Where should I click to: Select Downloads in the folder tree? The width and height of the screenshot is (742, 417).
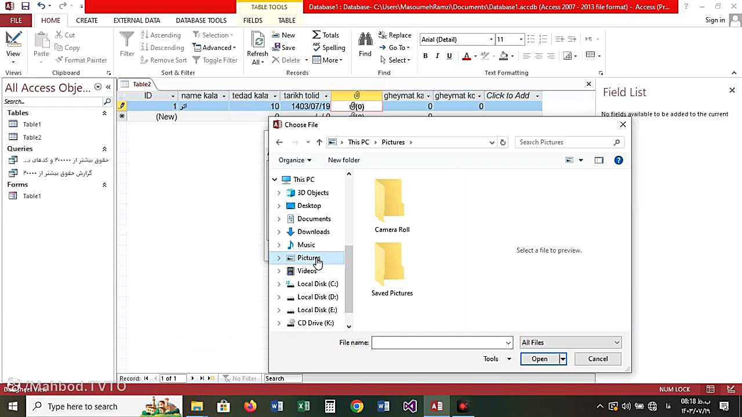click(313, 232)
